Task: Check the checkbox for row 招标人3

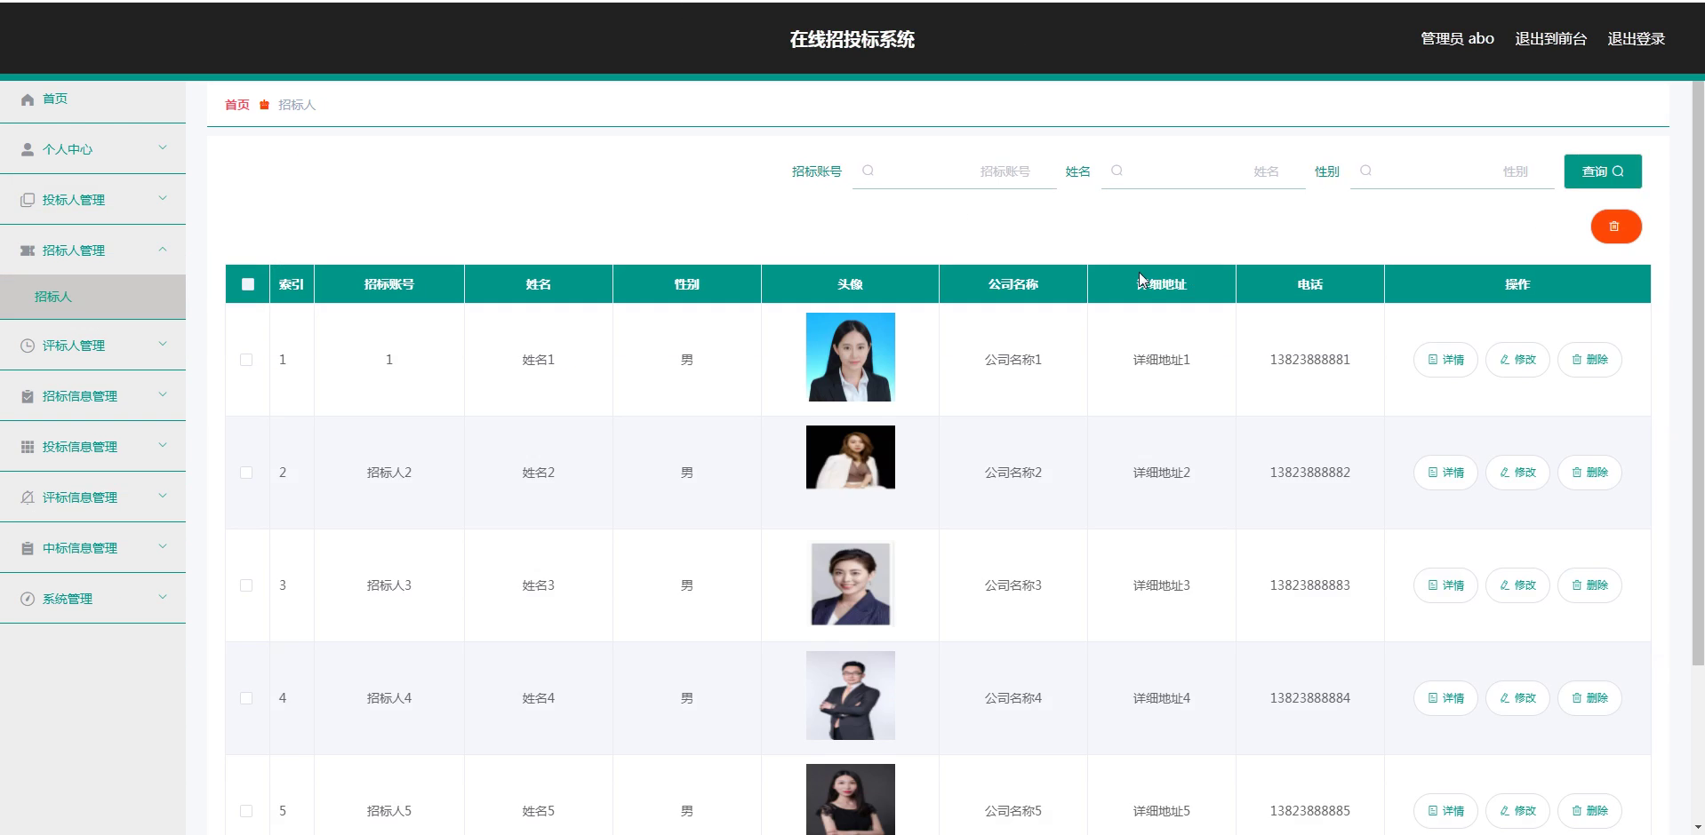Action: [246, 585]
